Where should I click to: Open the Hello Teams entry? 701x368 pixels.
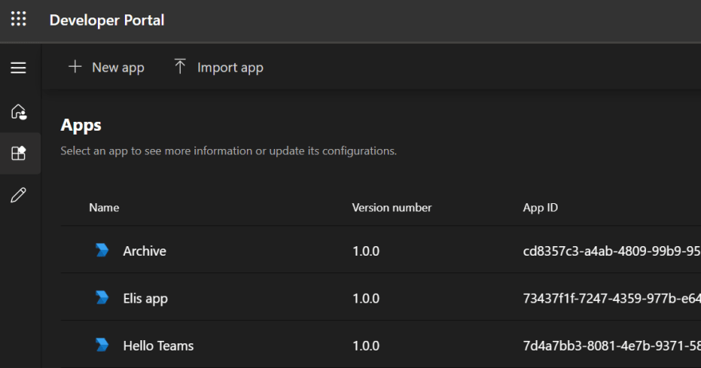(x=159, y=346)
